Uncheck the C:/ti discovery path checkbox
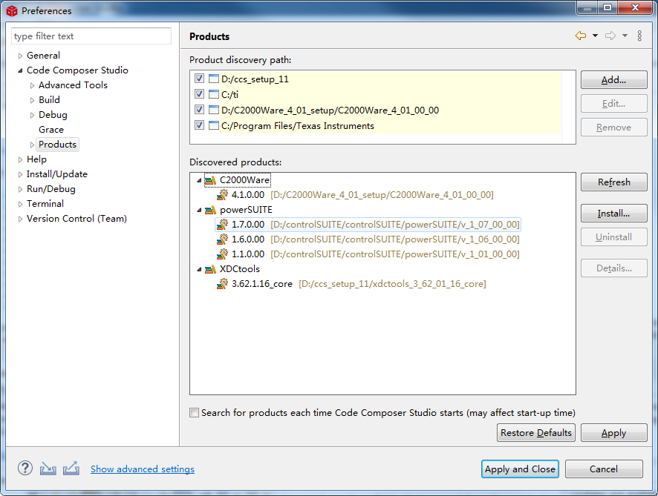Image resolution: width=658 pixels, height=496 pixels. (199, 94)
